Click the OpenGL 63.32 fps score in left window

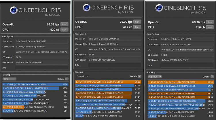pyautogui.click(x=53, y=24)
